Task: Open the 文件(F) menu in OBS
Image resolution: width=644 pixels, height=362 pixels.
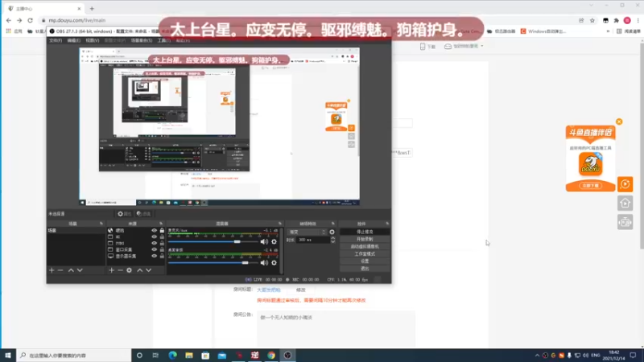Action: tap(56, 41)
